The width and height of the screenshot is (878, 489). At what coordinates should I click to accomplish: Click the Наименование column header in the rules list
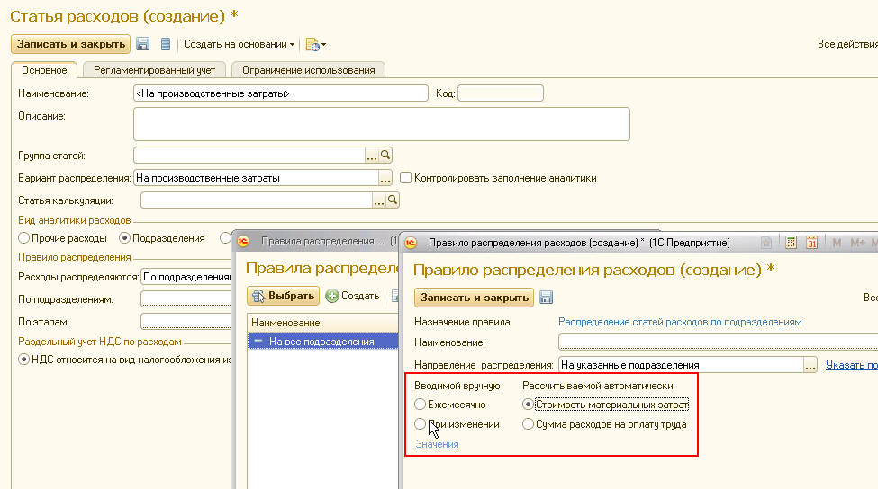(x=323, y=323)
